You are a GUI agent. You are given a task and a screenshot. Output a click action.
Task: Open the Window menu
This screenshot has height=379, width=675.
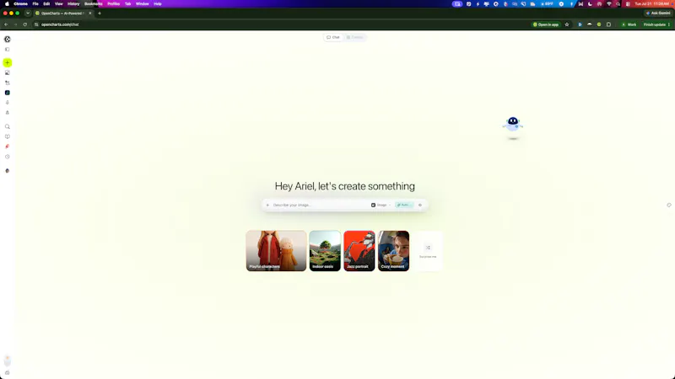tap(142, 4)
